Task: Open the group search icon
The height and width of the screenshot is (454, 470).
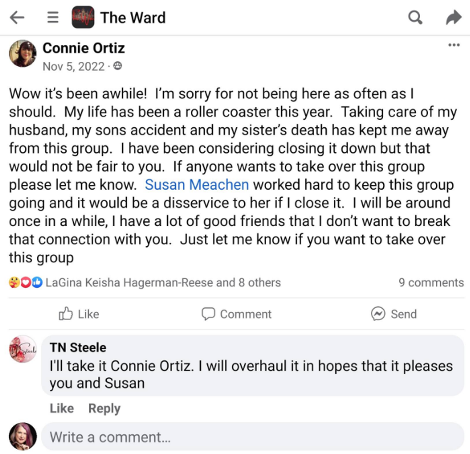Action: pos(415,18)
